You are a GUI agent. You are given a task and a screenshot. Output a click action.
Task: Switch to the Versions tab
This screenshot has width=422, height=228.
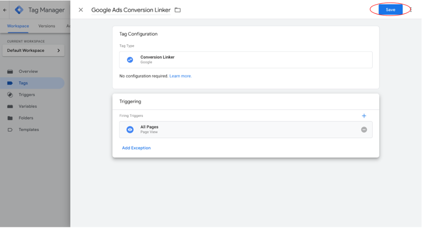click(x=46, y=26)
